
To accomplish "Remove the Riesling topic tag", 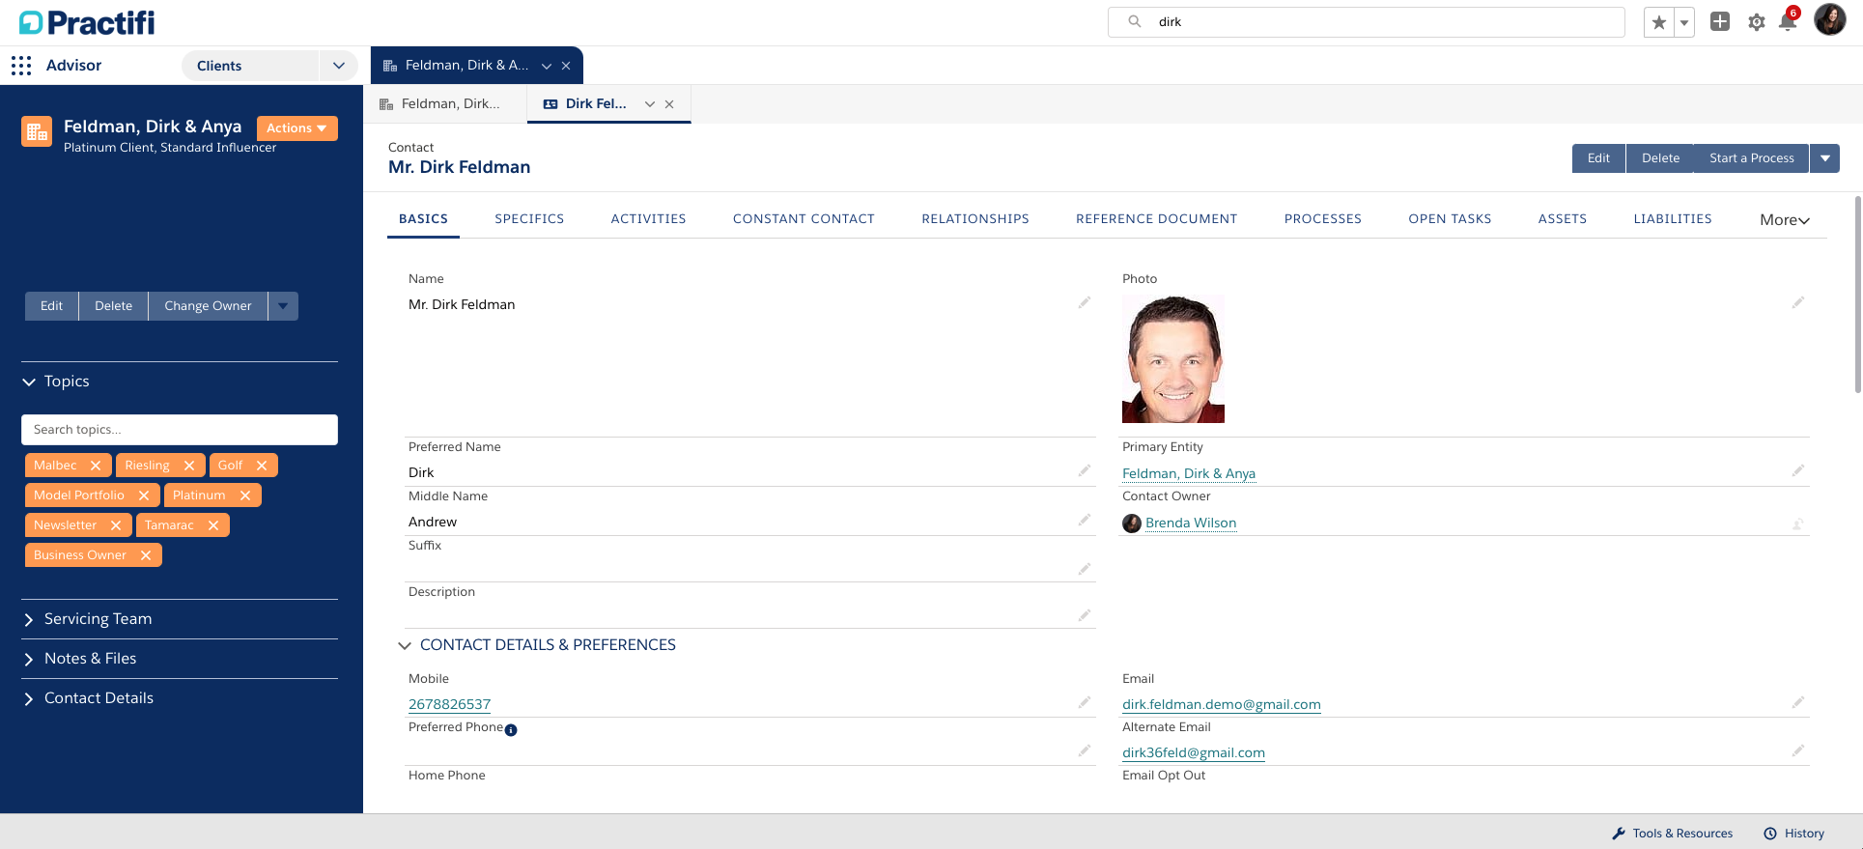I will (189, 466).
